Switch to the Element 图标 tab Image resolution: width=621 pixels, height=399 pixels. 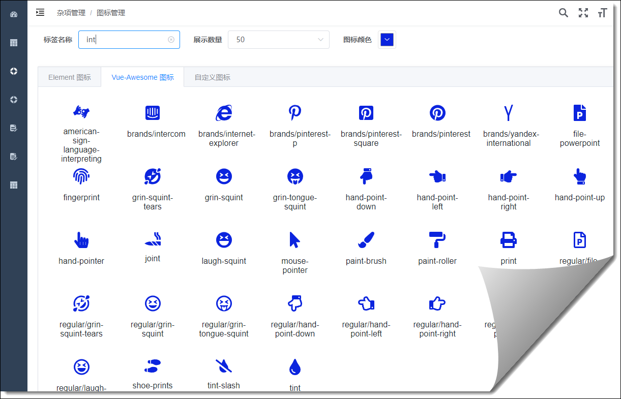tap(70, 77)
